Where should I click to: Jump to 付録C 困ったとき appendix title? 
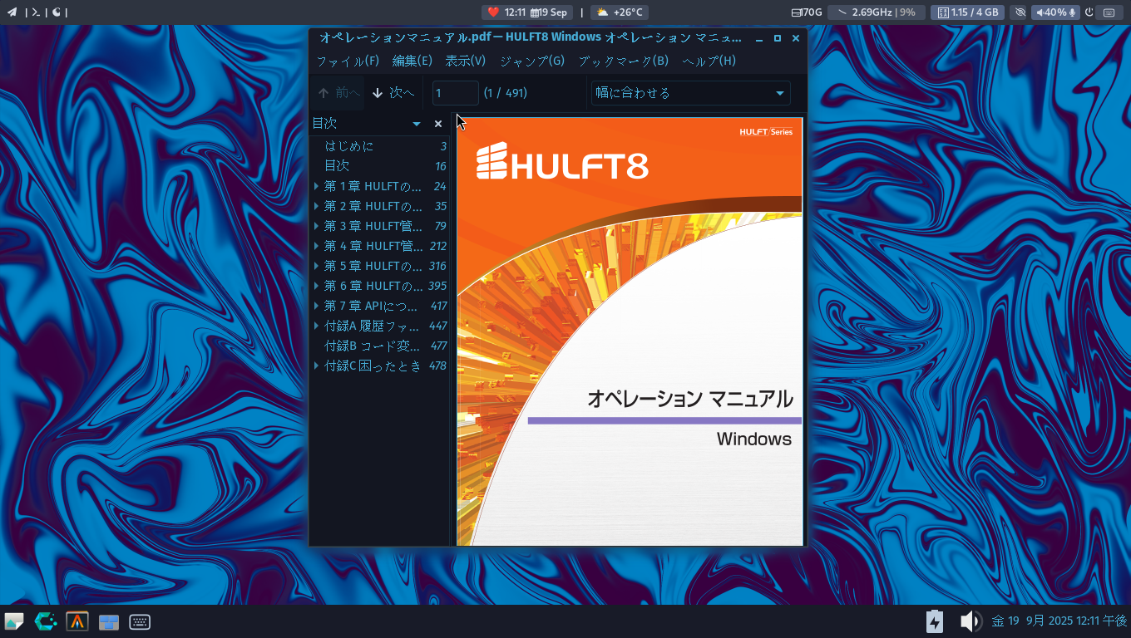(x=373, y=366)
